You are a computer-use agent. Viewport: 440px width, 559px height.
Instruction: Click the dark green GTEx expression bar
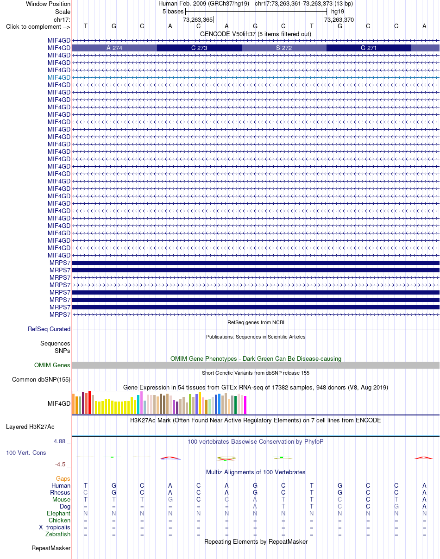coord(236,405)
